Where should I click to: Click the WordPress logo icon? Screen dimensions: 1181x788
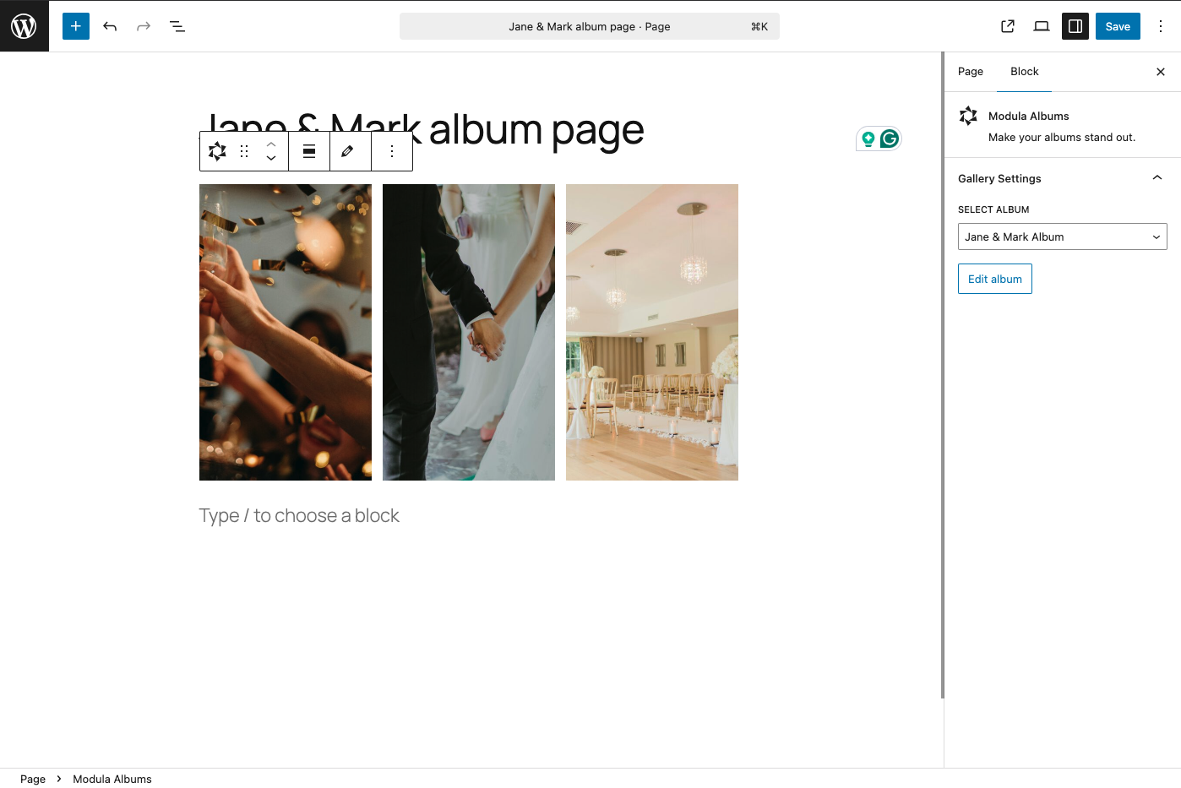point(24,26)
